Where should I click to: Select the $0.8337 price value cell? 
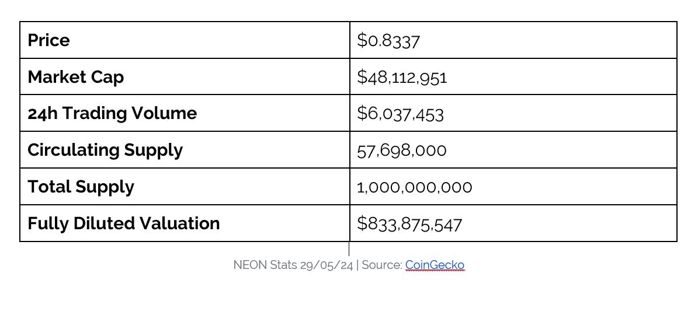(513, 40)
